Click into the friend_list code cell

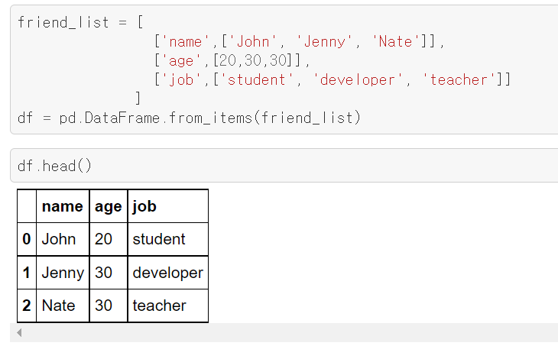coord(284,70)
